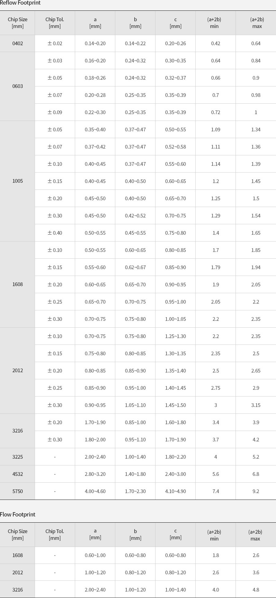
Task: Click the Reflow Footprint section heading
Action: tap(20, 3)
